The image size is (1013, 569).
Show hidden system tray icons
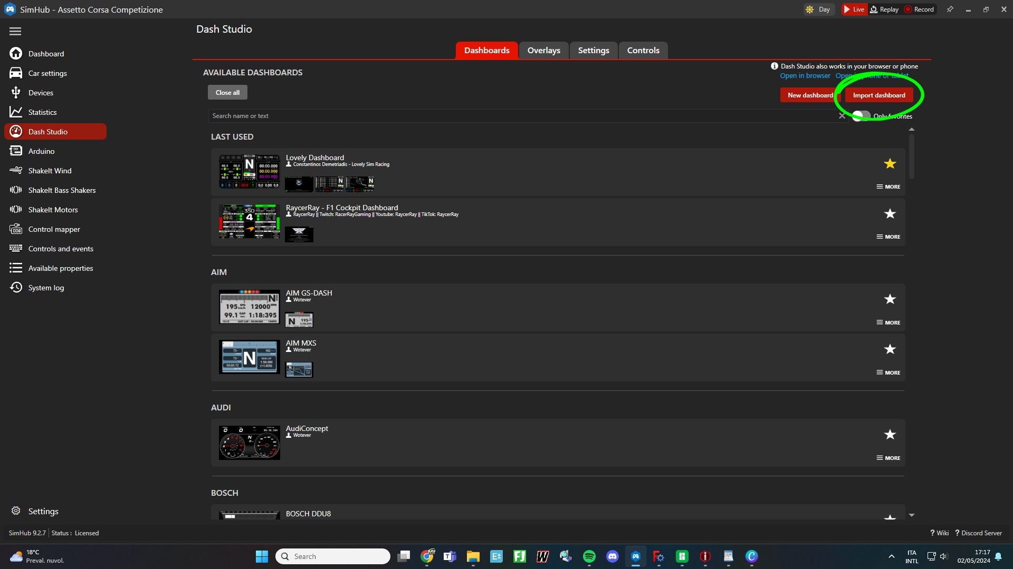tap(891, 556)
